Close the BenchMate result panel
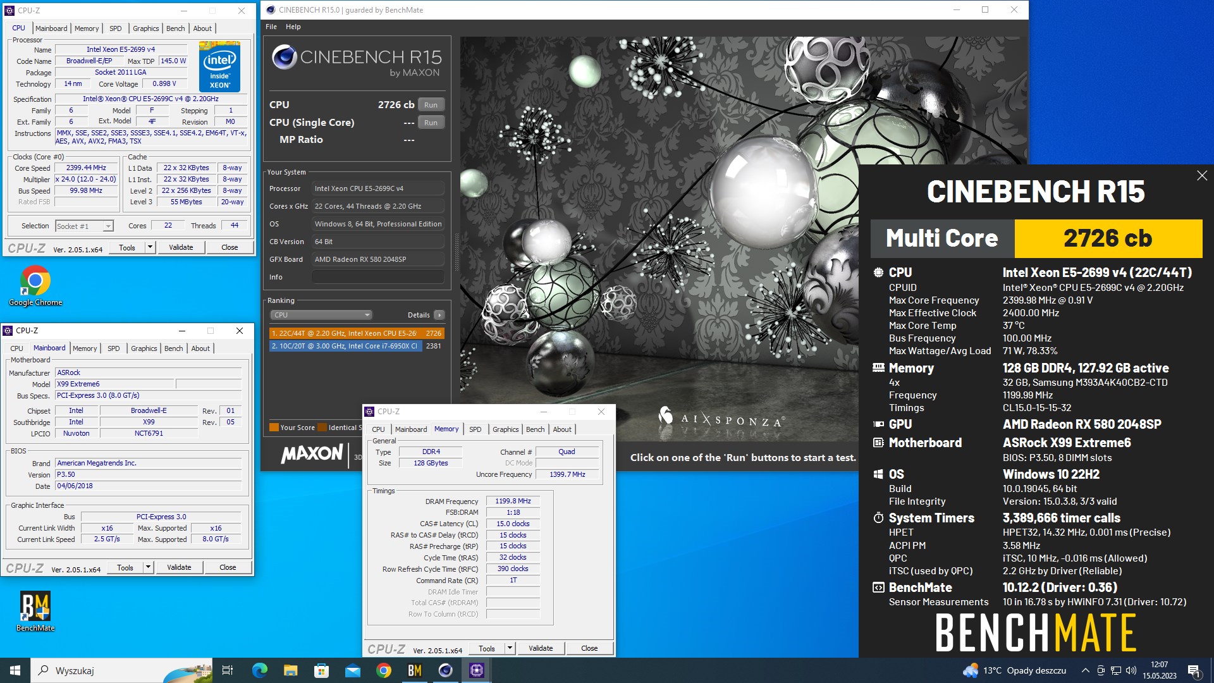Viewport: 1214px width, 683px height. (x=1202, y=175)
